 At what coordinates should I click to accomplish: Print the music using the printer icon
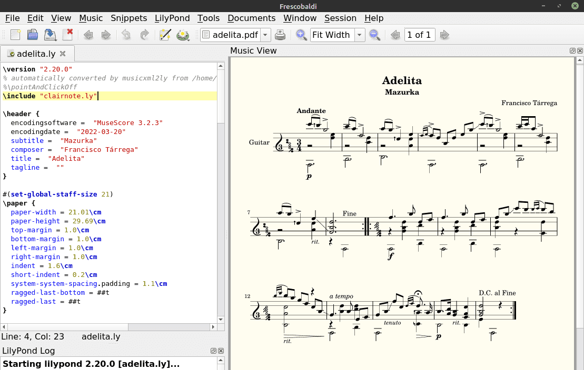[281, 35]
